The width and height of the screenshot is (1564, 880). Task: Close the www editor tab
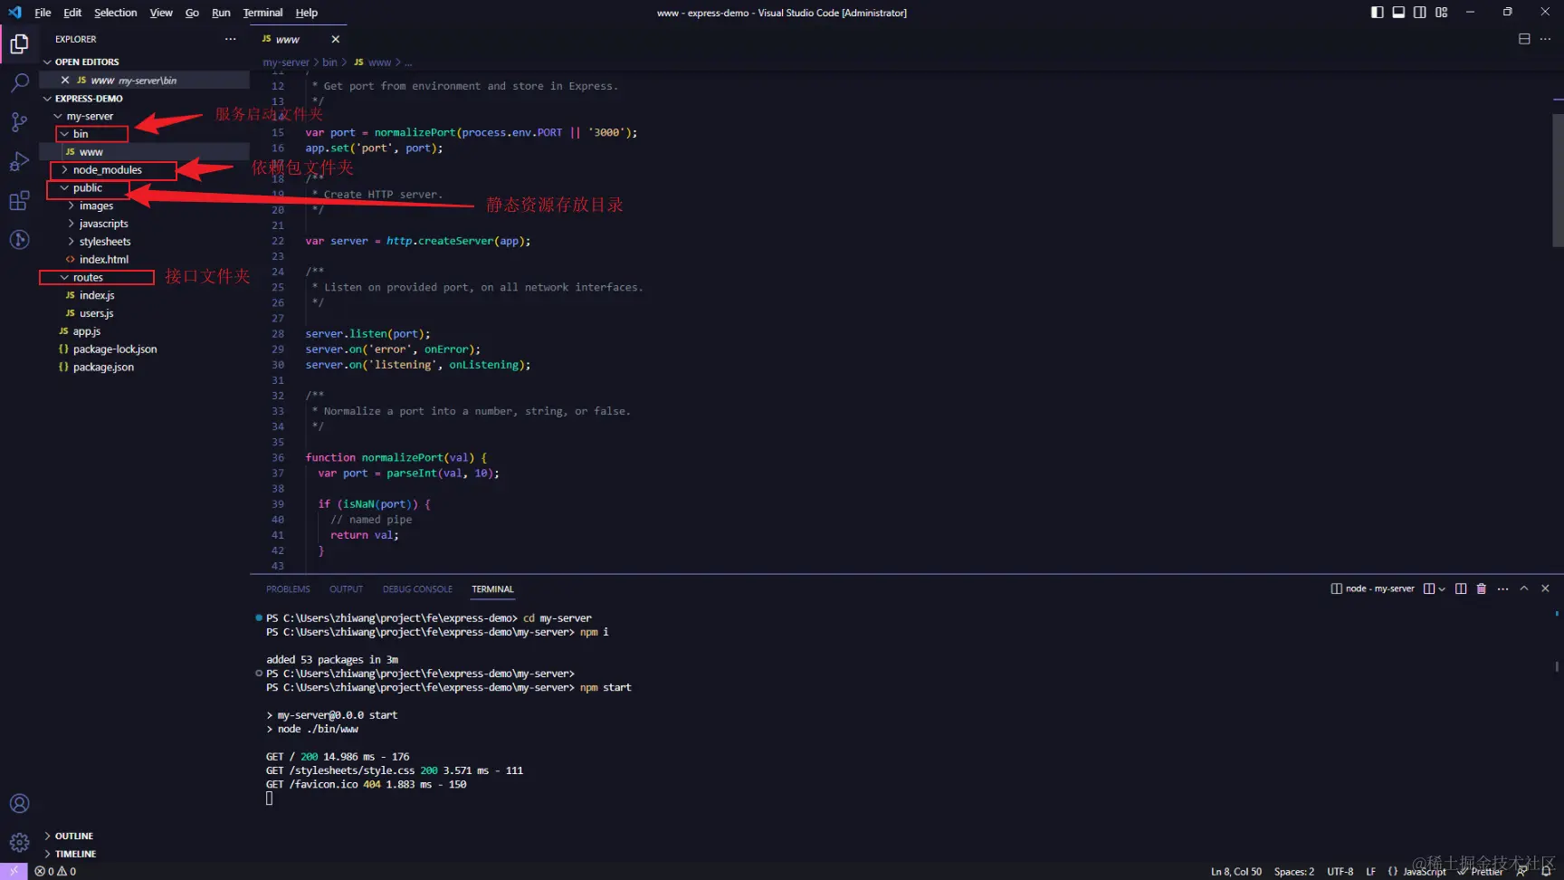click(x=336, y=39)
